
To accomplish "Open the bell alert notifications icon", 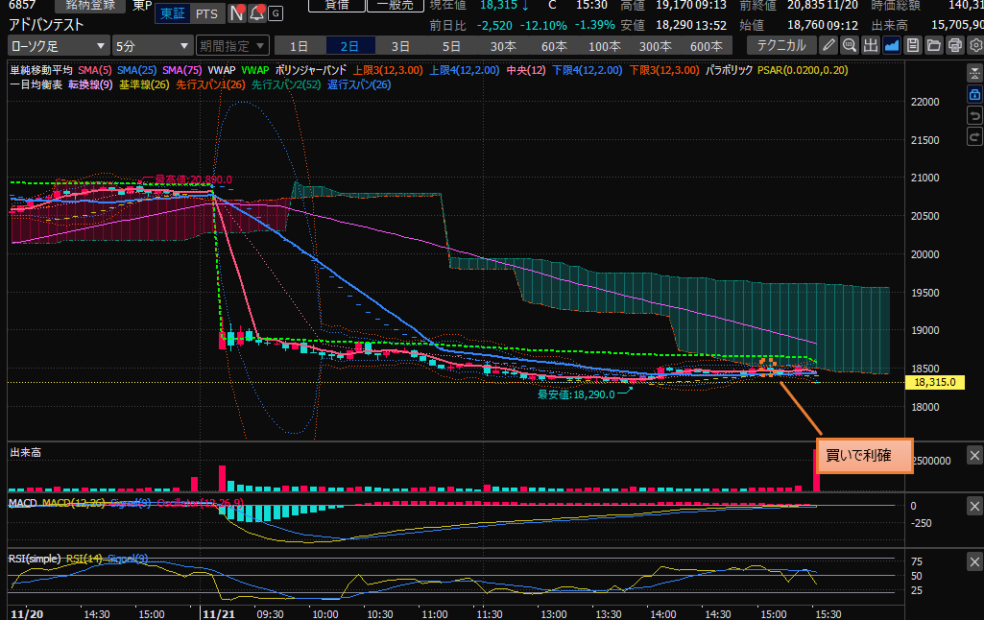I will coord(255,13).
